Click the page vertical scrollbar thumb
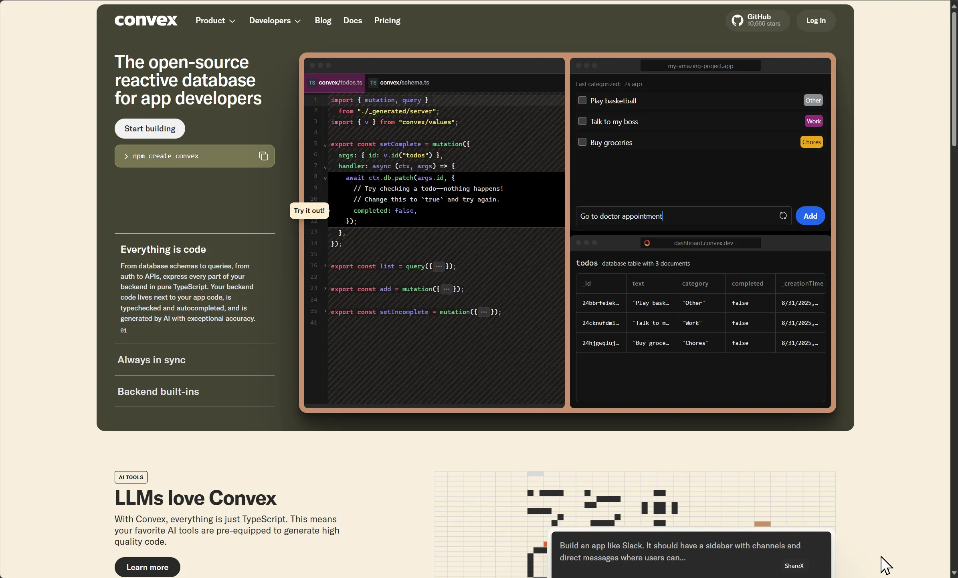This screenshot has width=958, height=578. coord(954,79)
